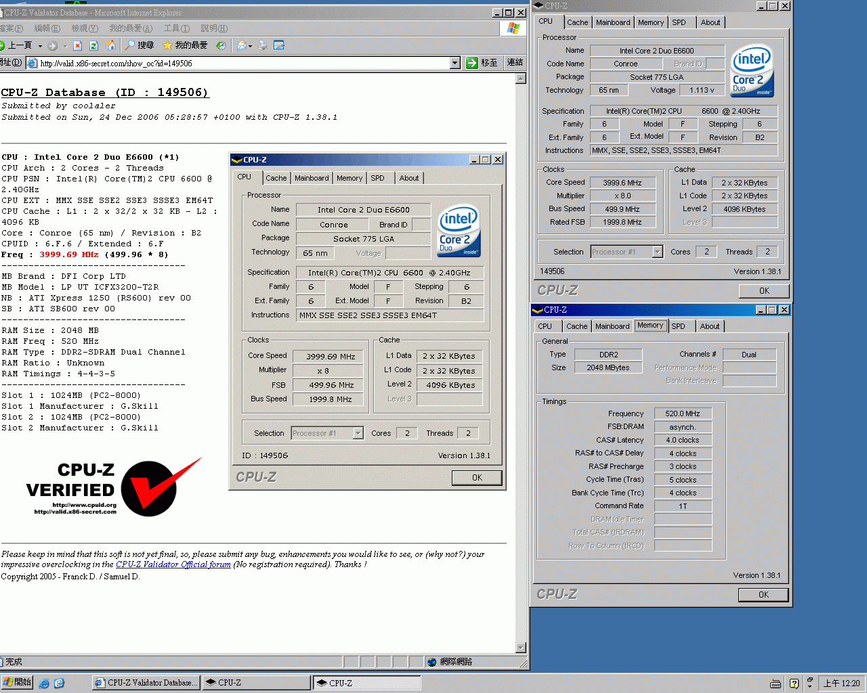Open the Start (開始) menu
Image resolution: width=867 pixels, height=693 pixels.
[x=17, y=682]
